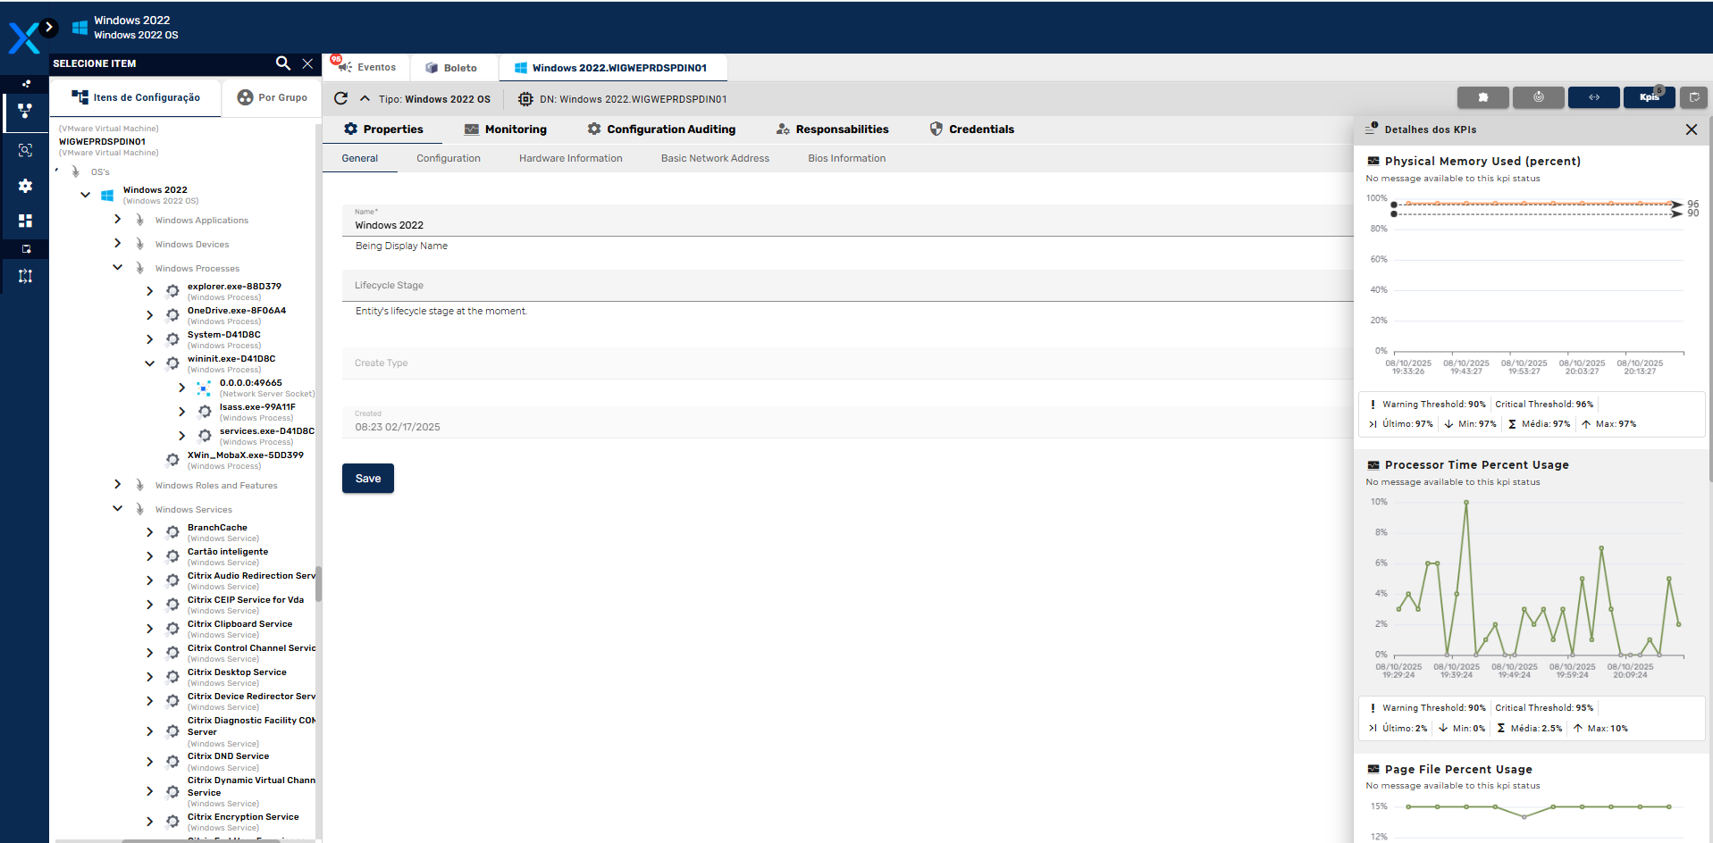Viewport: 1713px width, 843px height.
Task: Collapse the Windows Processes tree node
Action: (x=118, y=268)
